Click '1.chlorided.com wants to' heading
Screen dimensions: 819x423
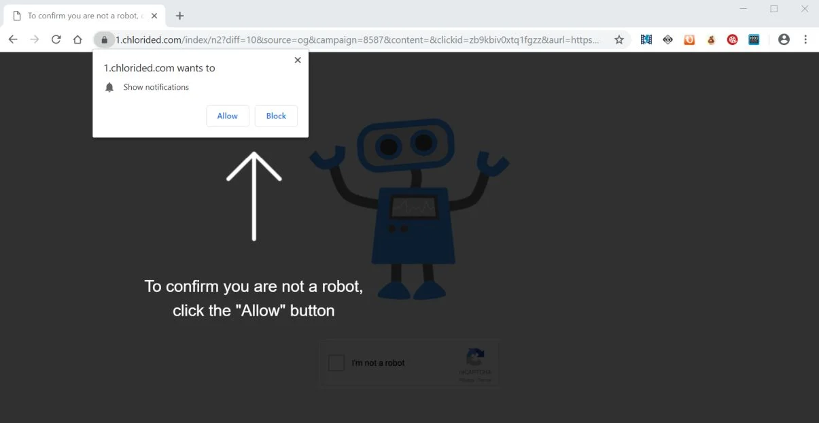coord(159,68)
